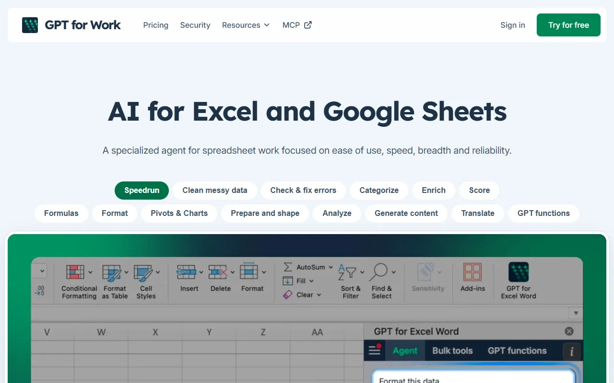Click the Find & Select magnifier icon
This screenshot has height=383, width=614.
pyautogui.click(x=378, y=272)
